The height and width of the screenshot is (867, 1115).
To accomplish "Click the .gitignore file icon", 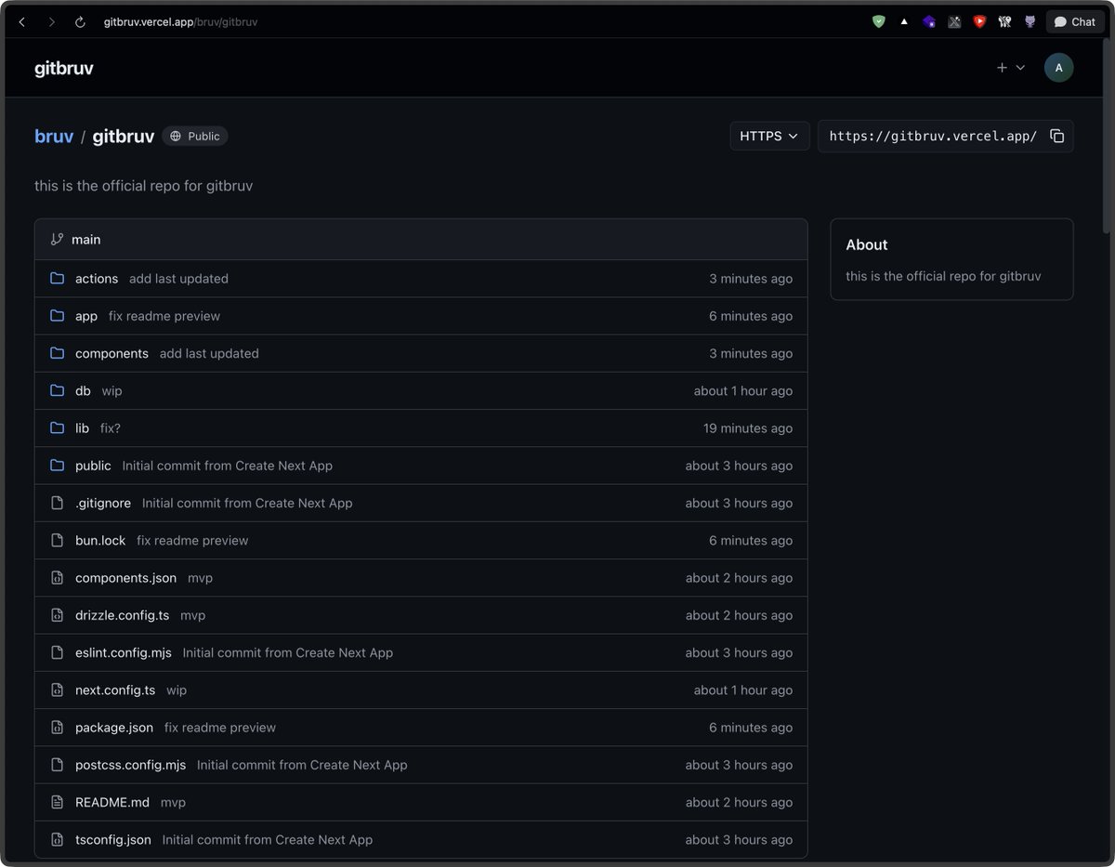I will 57,503.
